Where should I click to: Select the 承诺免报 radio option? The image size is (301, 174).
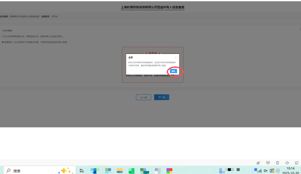click(3, 42)
